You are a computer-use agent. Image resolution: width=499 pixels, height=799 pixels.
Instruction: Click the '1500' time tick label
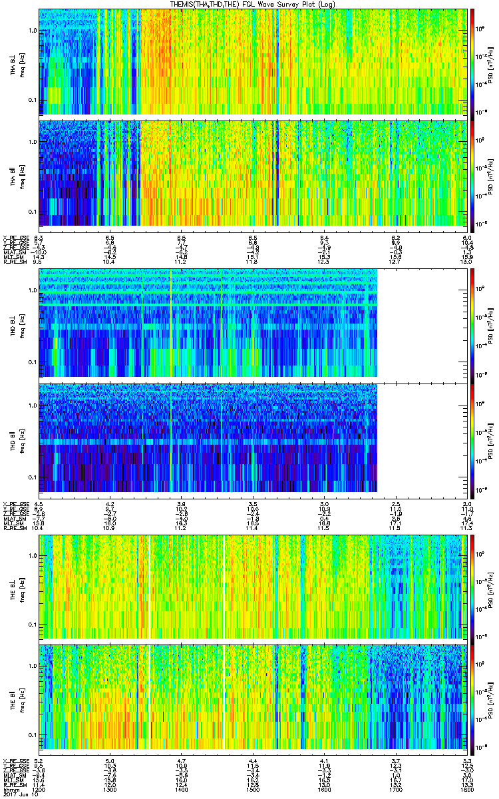(x=253, y=789)
